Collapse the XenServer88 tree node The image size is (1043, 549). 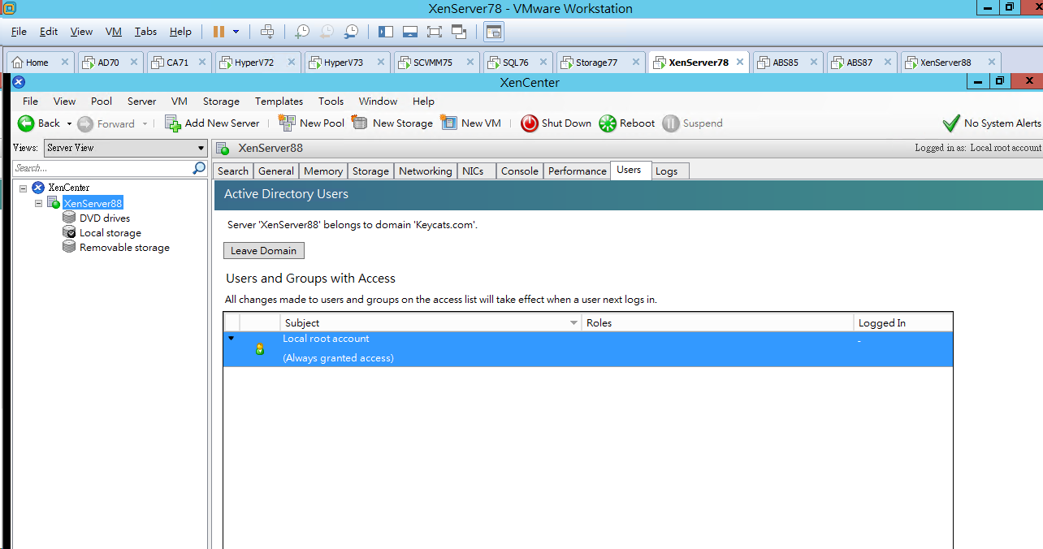tap(38, 203)
